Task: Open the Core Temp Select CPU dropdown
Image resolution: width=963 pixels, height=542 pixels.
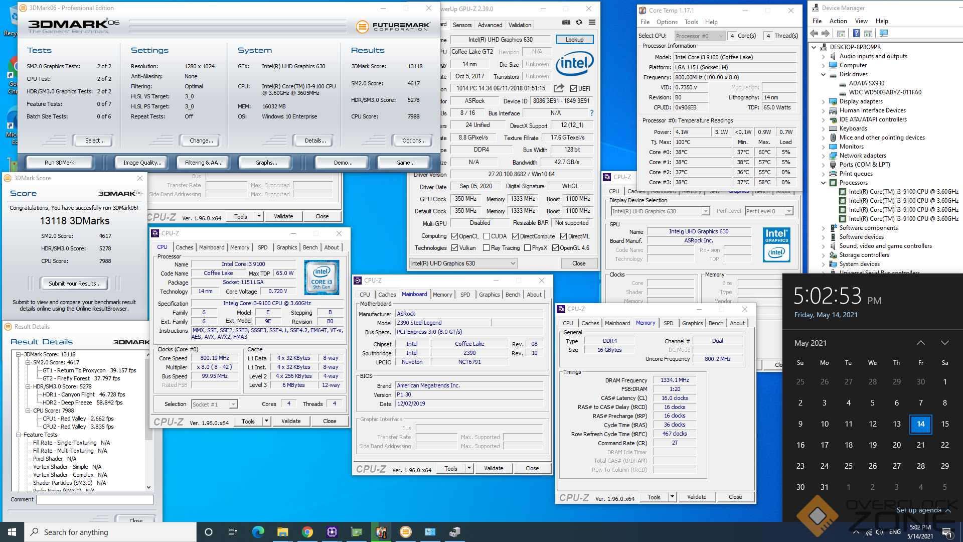Action: [700, 36]
